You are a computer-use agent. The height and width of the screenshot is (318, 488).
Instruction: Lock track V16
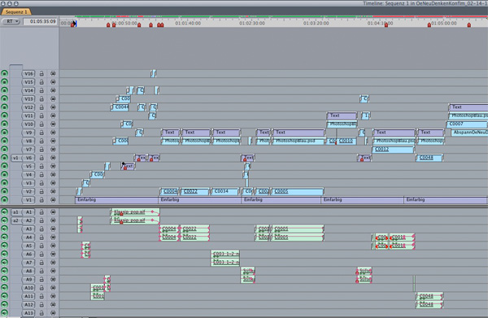tap(41, 74)
